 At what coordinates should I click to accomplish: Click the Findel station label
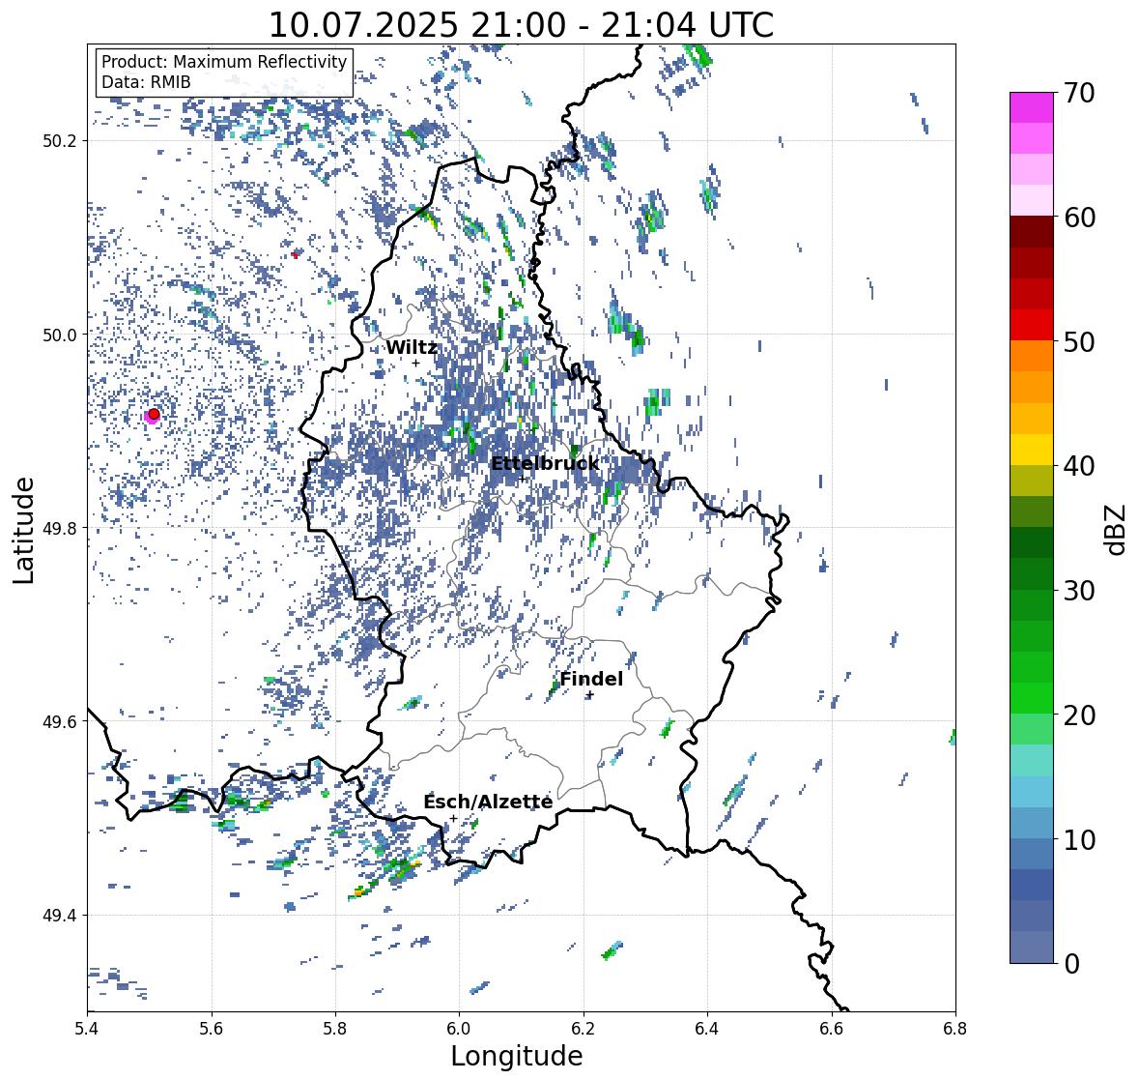591,679
